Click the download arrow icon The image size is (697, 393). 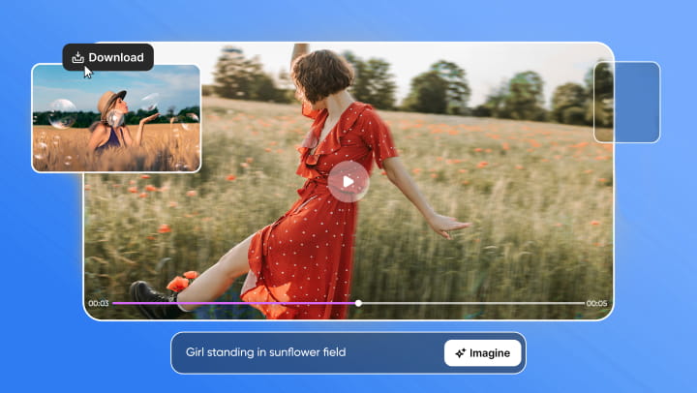(x=78, y=57)
